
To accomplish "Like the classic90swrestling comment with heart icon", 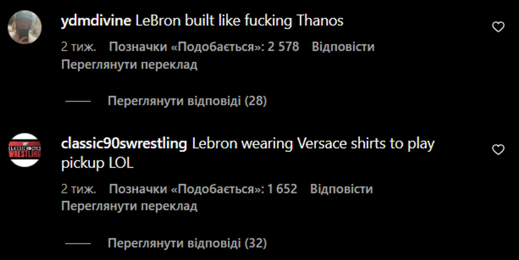I will [498, 150].
